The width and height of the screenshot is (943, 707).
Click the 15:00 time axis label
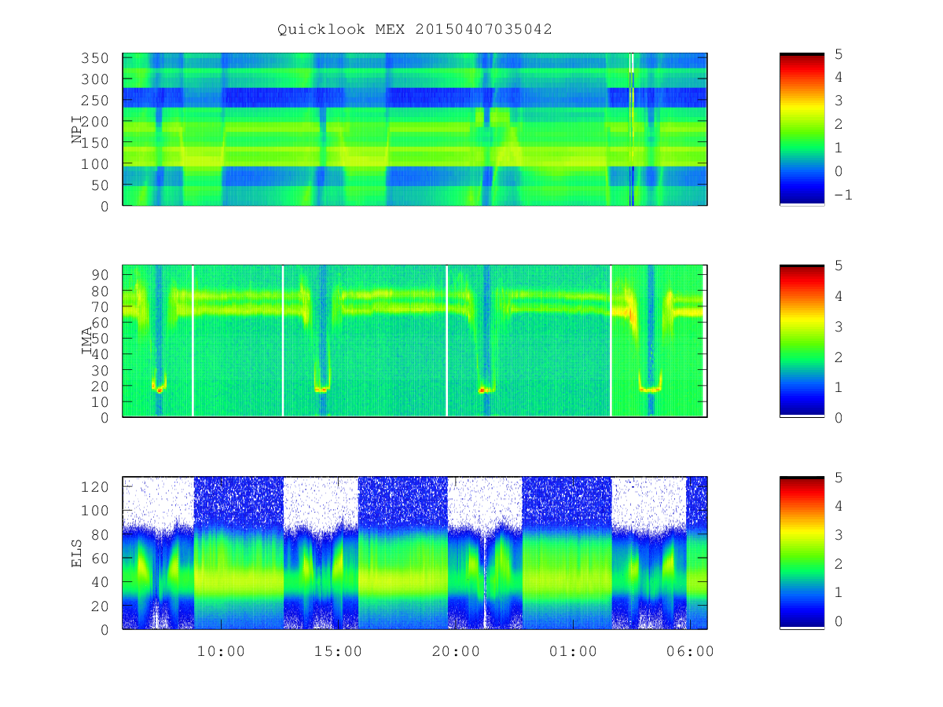(x=338, y=651)
